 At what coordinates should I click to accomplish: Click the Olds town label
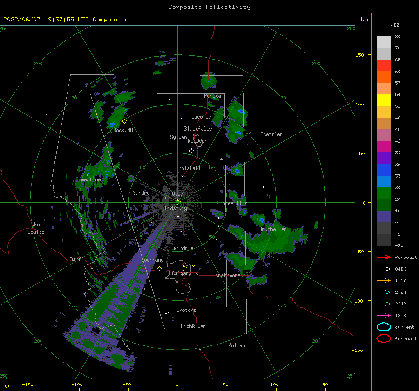(x=177, y=194)
